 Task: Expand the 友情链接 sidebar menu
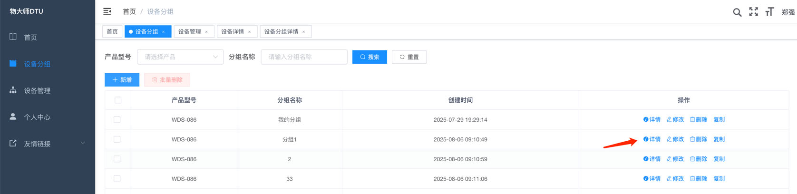pos(47,144)
